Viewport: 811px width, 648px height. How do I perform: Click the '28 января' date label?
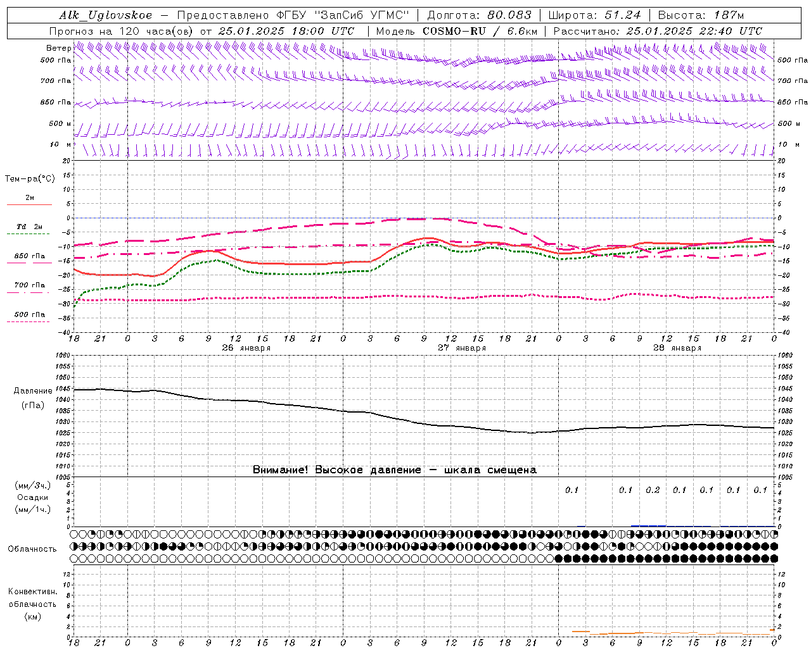(677, 348)
